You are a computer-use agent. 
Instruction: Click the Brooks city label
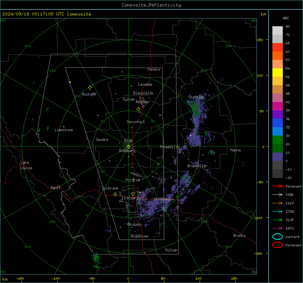[239, 236]
